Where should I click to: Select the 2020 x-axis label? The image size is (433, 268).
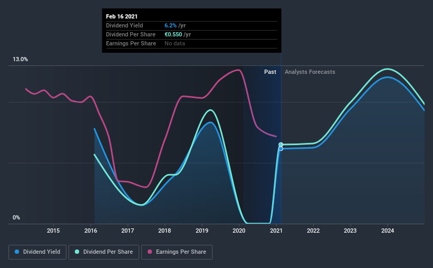239,231
